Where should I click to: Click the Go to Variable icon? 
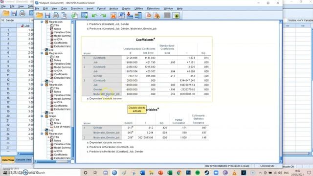tap(130, 15)
